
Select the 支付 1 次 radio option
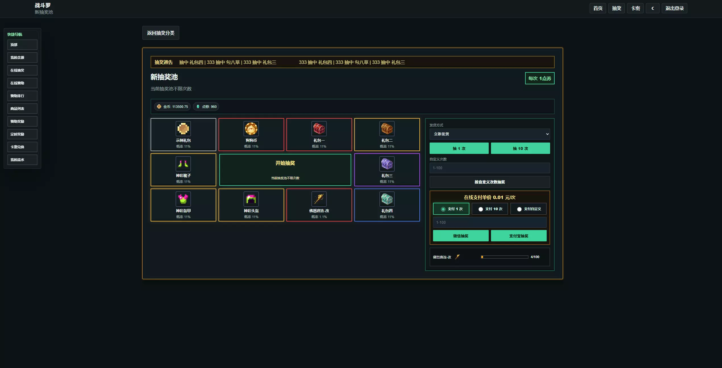click(451, 209)
